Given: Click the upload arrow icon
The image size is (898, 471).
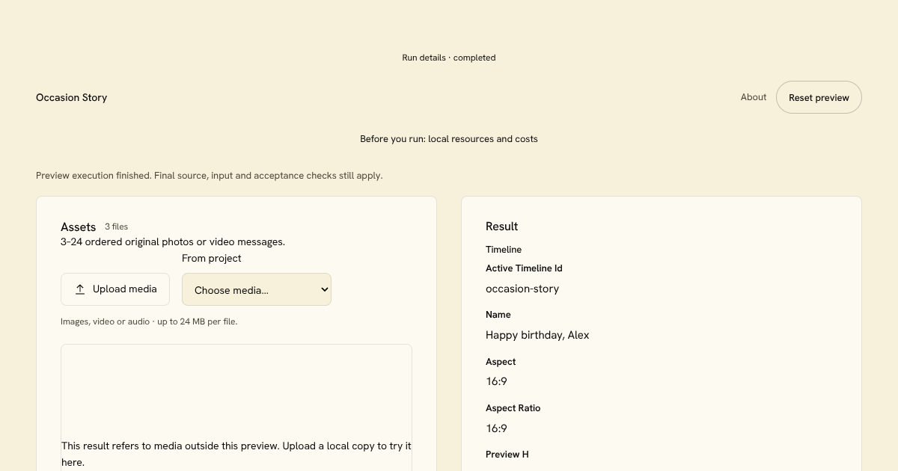Looking at the screenshot, I should (80, 289).
